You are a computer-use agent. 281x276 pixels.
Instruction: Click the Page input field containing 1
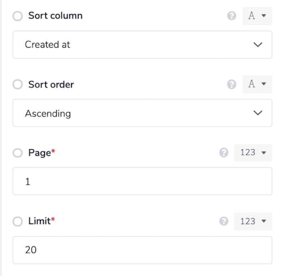pyautogui.click(x=143, y=181)
